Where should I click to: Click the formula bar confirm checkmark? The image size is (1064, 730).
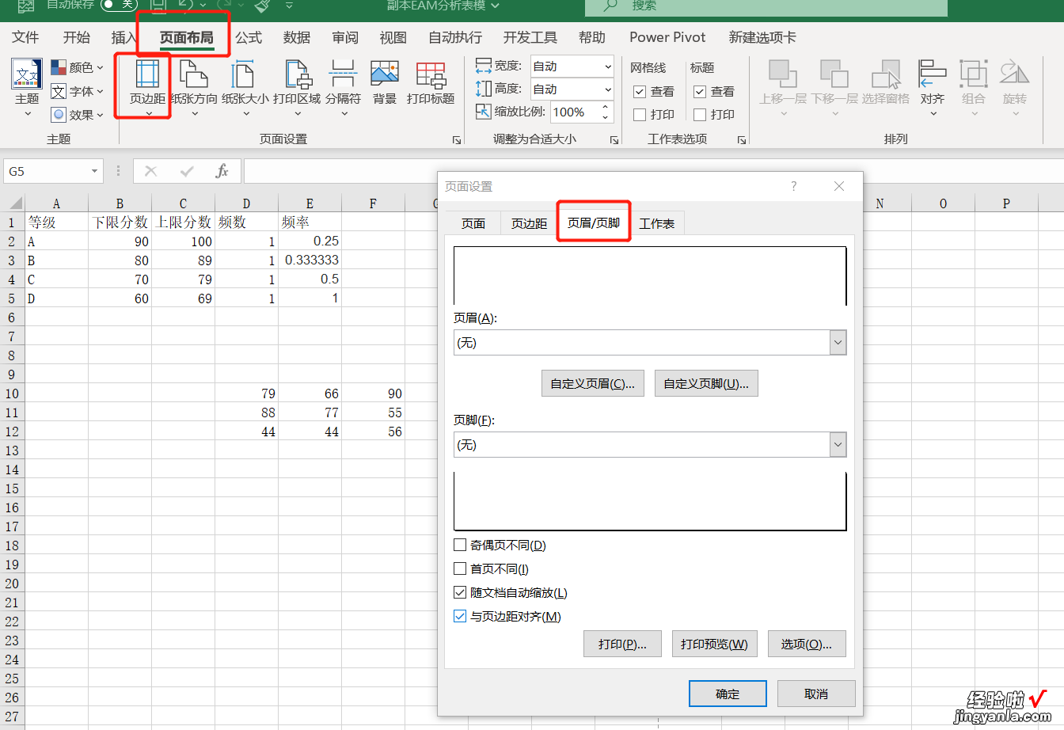[187, 171]
